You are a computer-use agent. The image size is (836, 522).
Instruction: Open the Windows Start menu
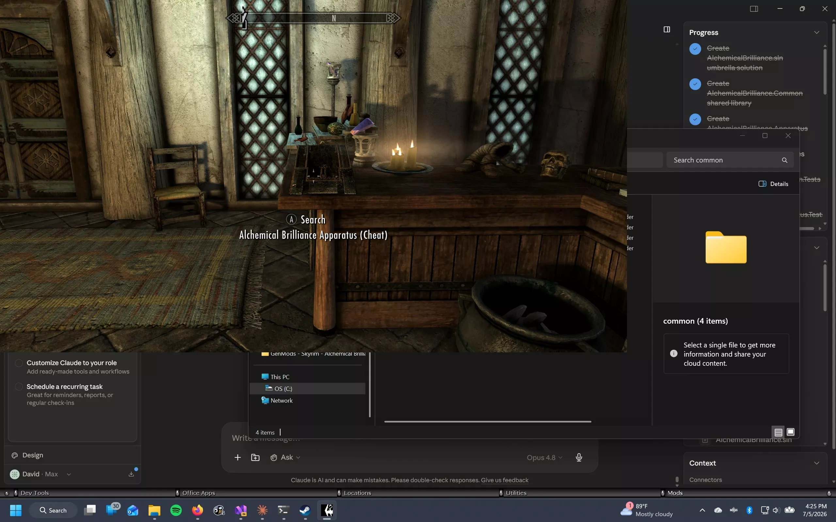[16, 510]
